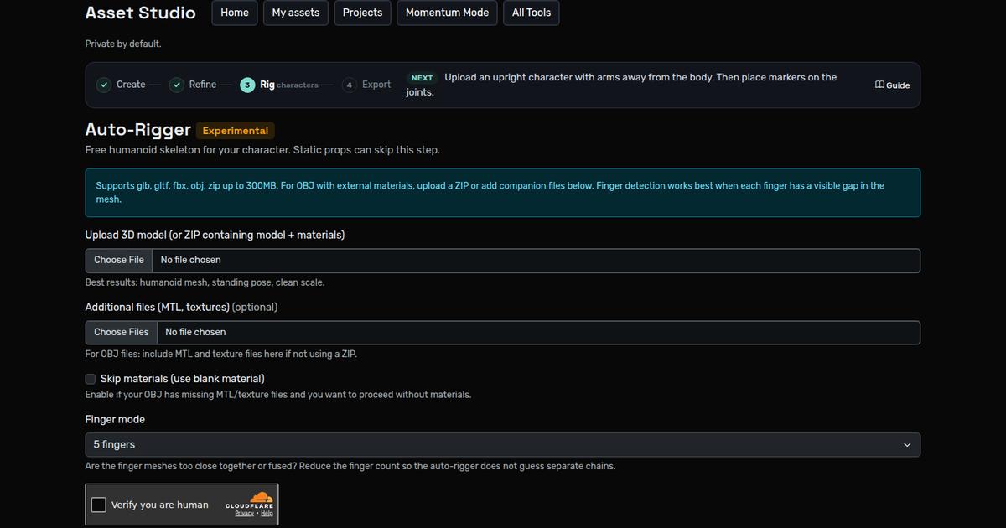Click the Asset Studio title

tap(141, 13)
